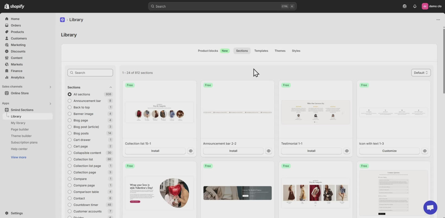Preview Testimonial 1-1 using the eye icon
Viewport: 445px width, 218px height.
[347, 151]
